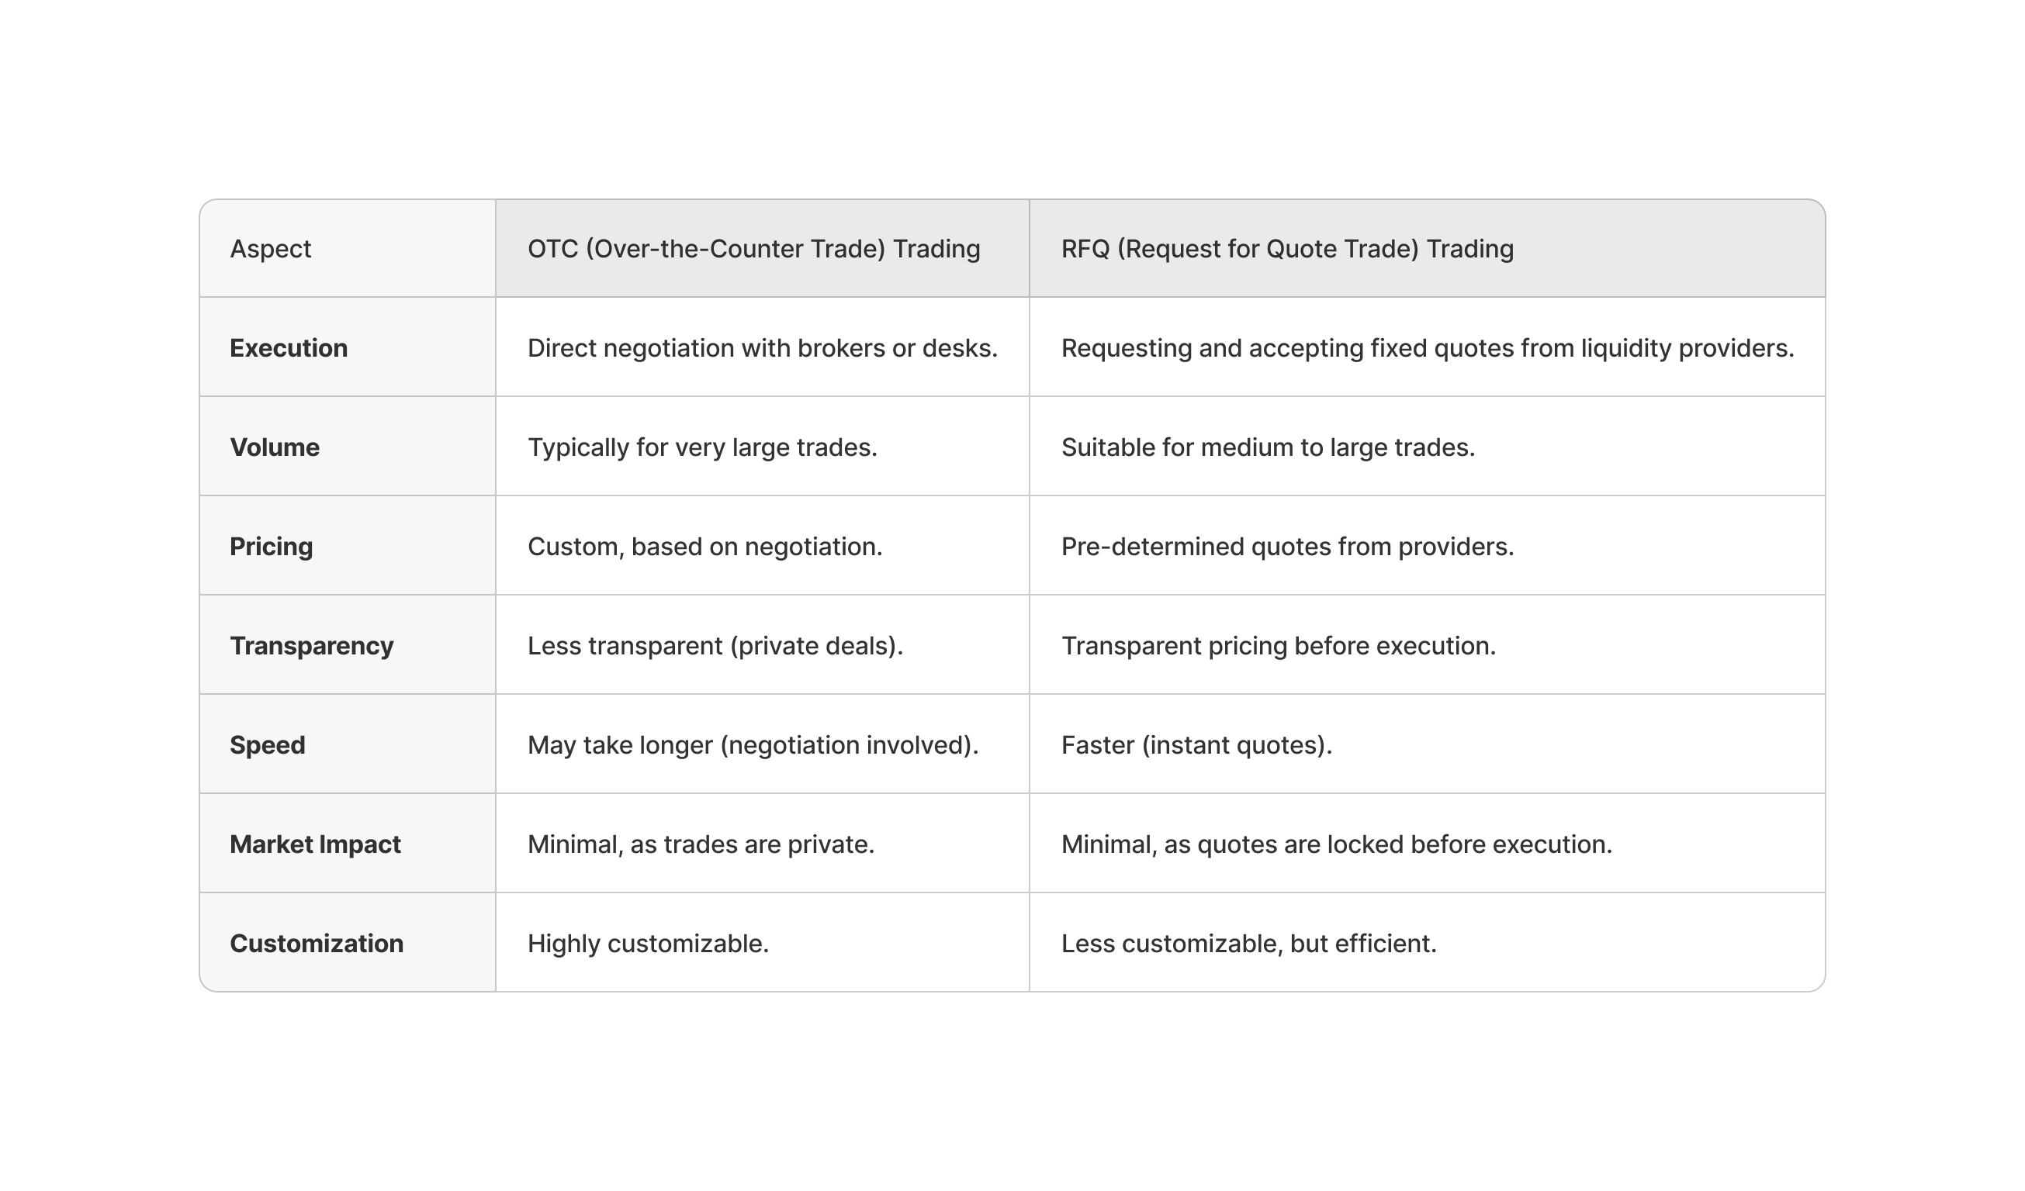Click 'Minimal, as trades are private' cell

700,844
